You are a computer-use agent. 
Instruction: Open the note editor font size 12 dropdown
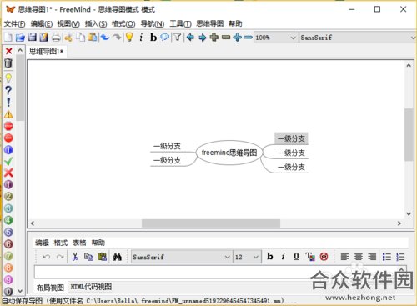[x=247, y=257]
